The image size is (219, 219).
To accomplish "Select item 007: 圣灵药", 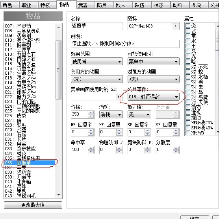I will (x=30, y=26).
